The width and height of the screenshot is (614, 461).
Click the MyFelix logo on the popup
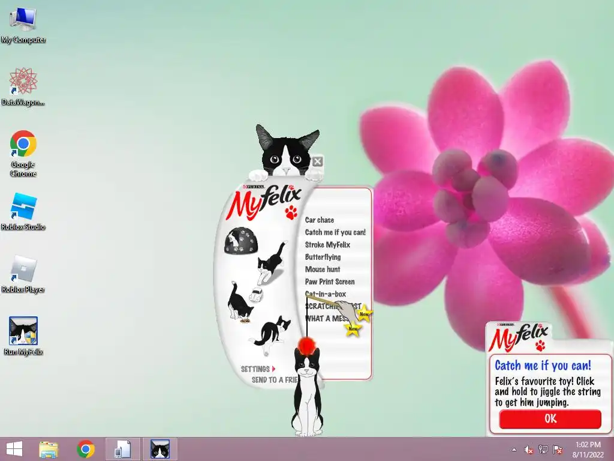[519, 338]
